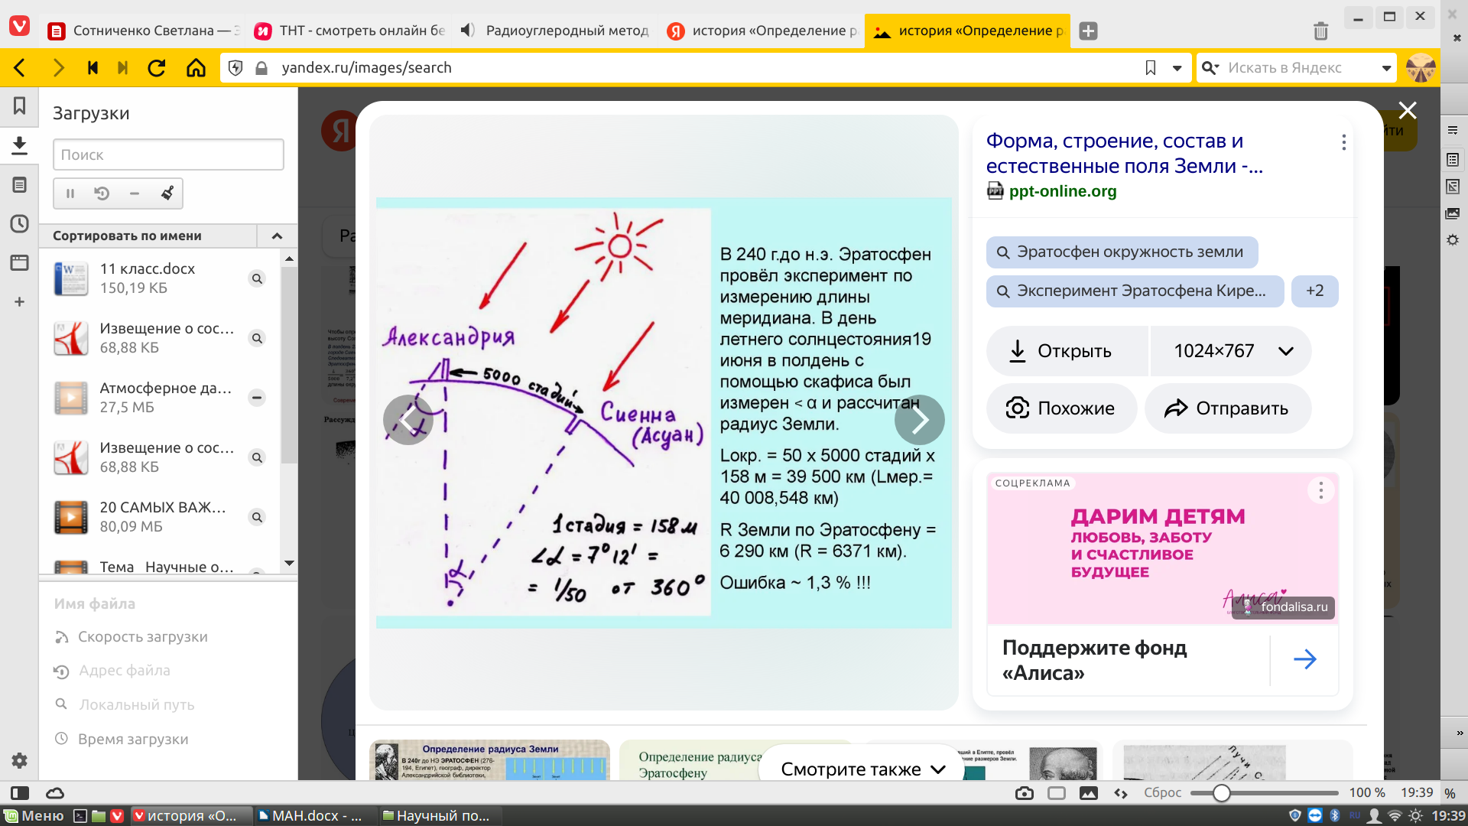This screenshot has height=826, width=1468.
Task: Click the Vivaldi menu logo icon
Action: click(x=19, y=27)
